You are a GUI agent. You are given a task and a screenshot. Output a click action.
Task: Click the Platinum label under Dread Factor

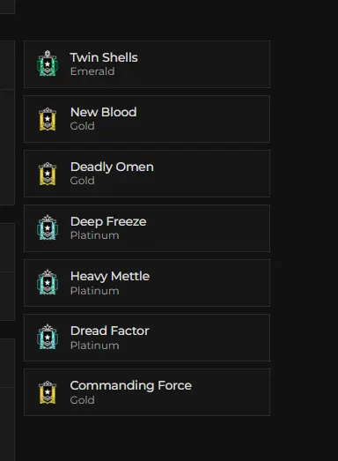point(94,346)
